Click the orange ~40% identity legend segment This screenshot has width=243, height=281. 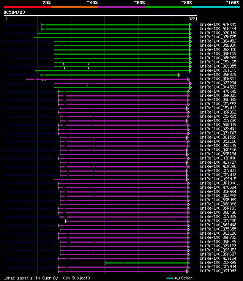pos(74,7)
